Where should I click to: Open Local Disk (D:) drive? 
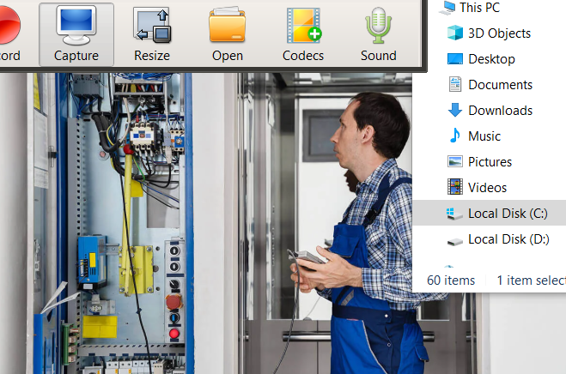(508, 239)
